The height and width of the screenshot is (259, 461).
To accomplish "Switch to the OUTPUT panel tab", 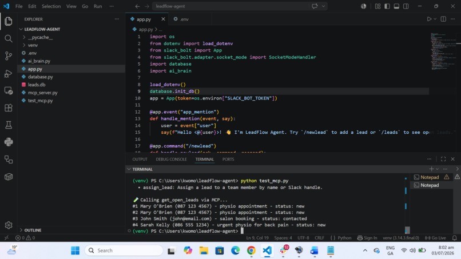I will (x=140, y=159).
